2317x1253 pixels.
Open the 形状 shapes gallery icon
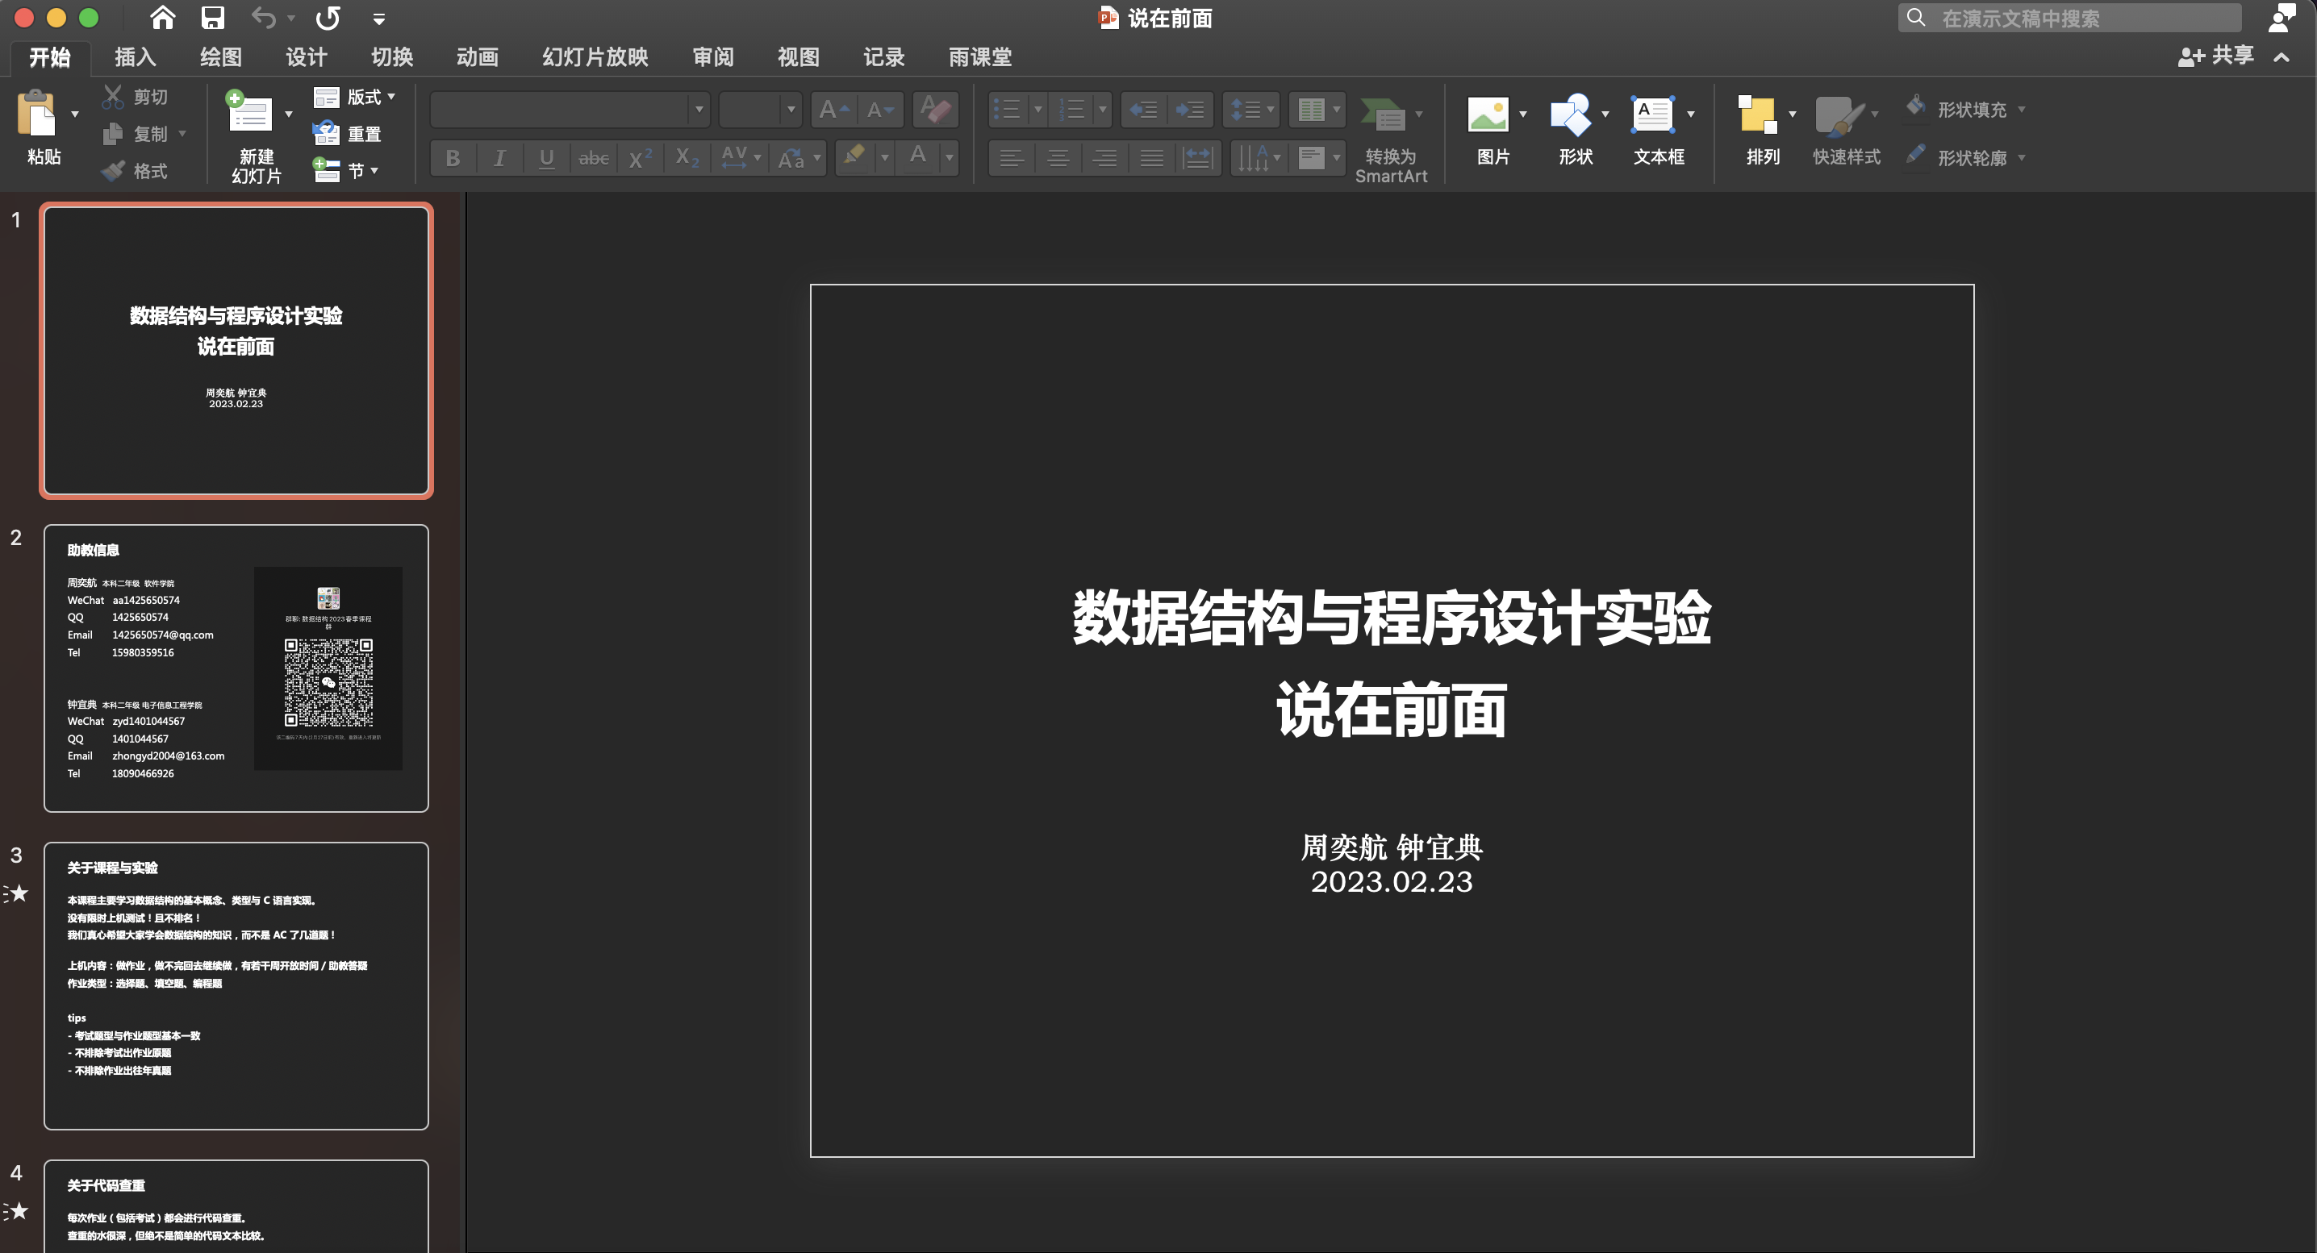(1571, 116)
